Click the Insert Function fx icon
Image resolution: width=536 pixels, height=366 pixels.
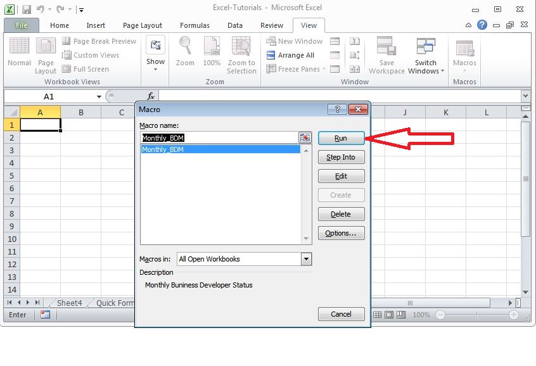point(150,97)
